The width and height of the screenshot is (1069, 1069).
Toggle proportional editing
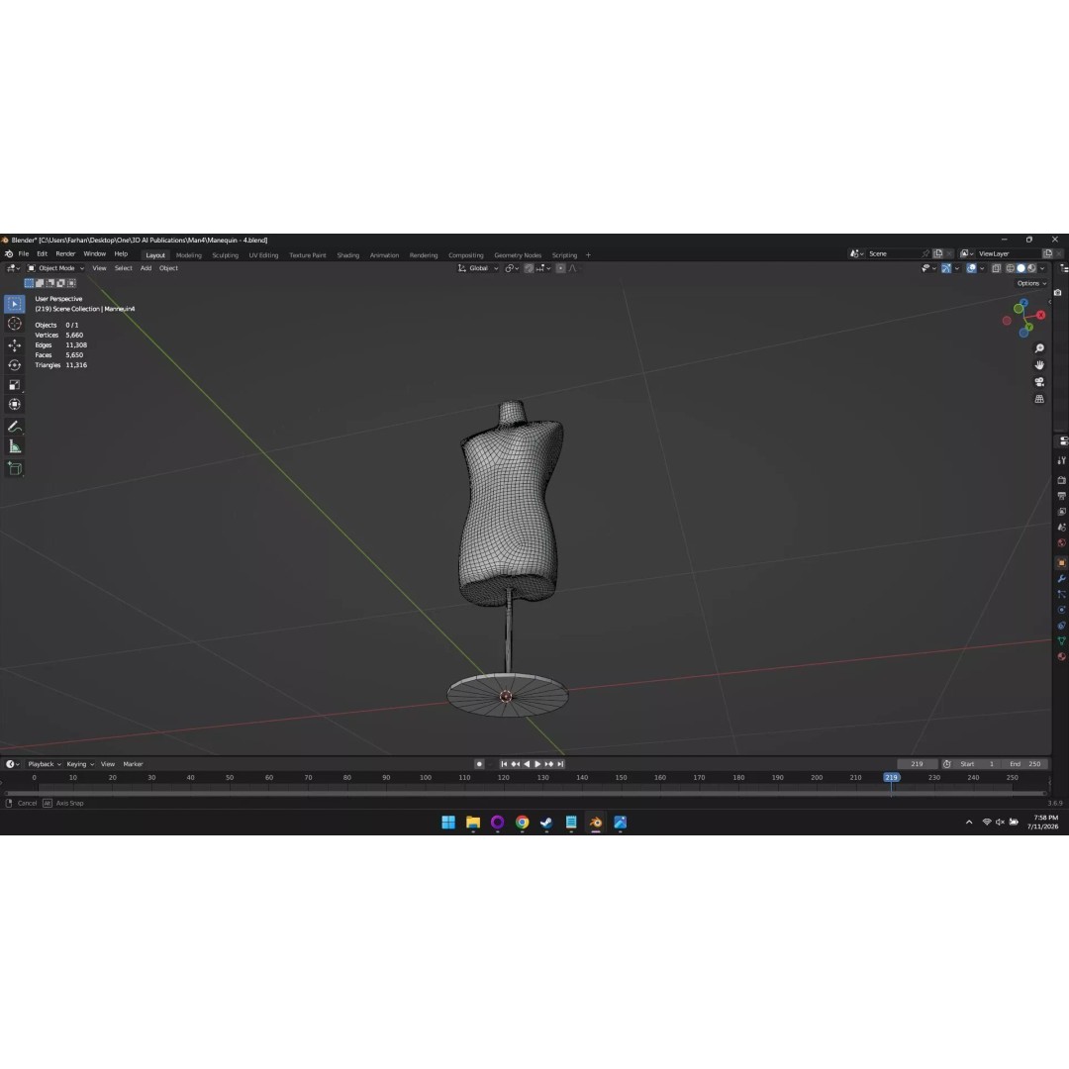pos(560,268)
